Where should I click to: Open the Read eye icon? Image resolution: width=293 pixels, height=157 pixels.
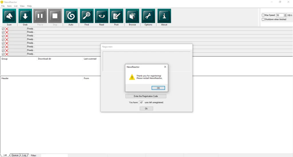(x=102, y=16)
